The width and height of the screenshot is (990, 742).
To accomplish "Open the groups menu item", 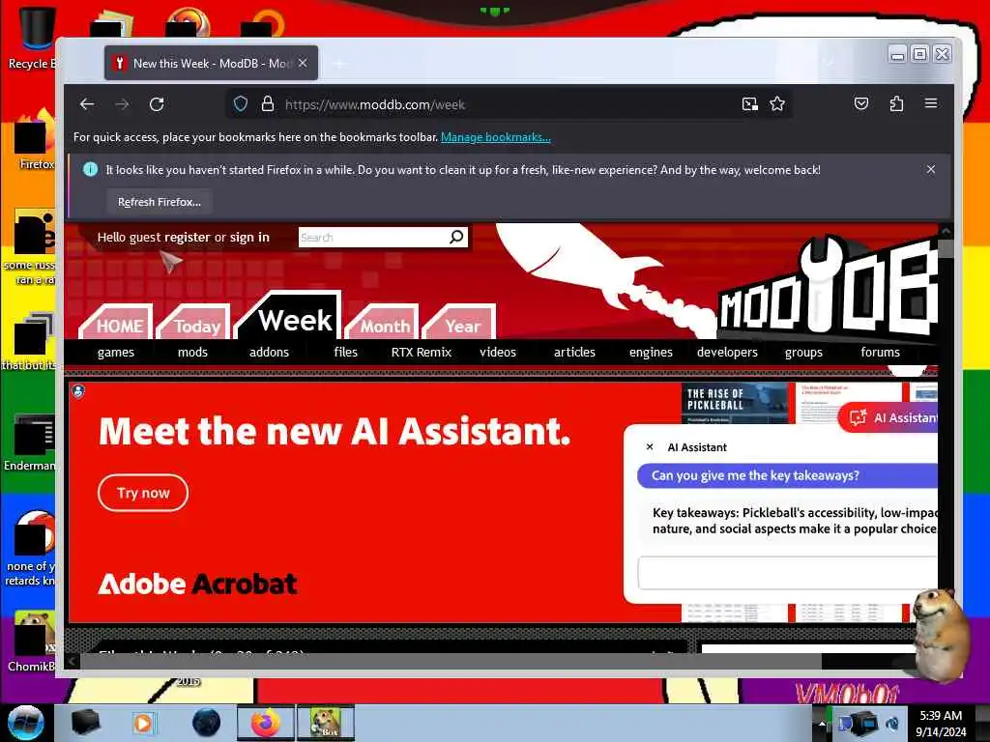I will click(803, 352).
